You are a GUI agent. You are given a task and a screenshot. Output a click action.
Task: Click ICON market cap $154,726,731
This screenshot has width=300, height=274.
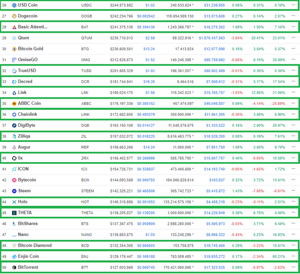pyautogui.click(x=121, y=169)
